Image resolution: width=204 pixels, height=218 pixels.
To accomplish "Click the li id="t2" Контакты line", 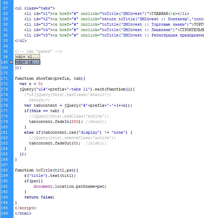I will tap(114, 19).
